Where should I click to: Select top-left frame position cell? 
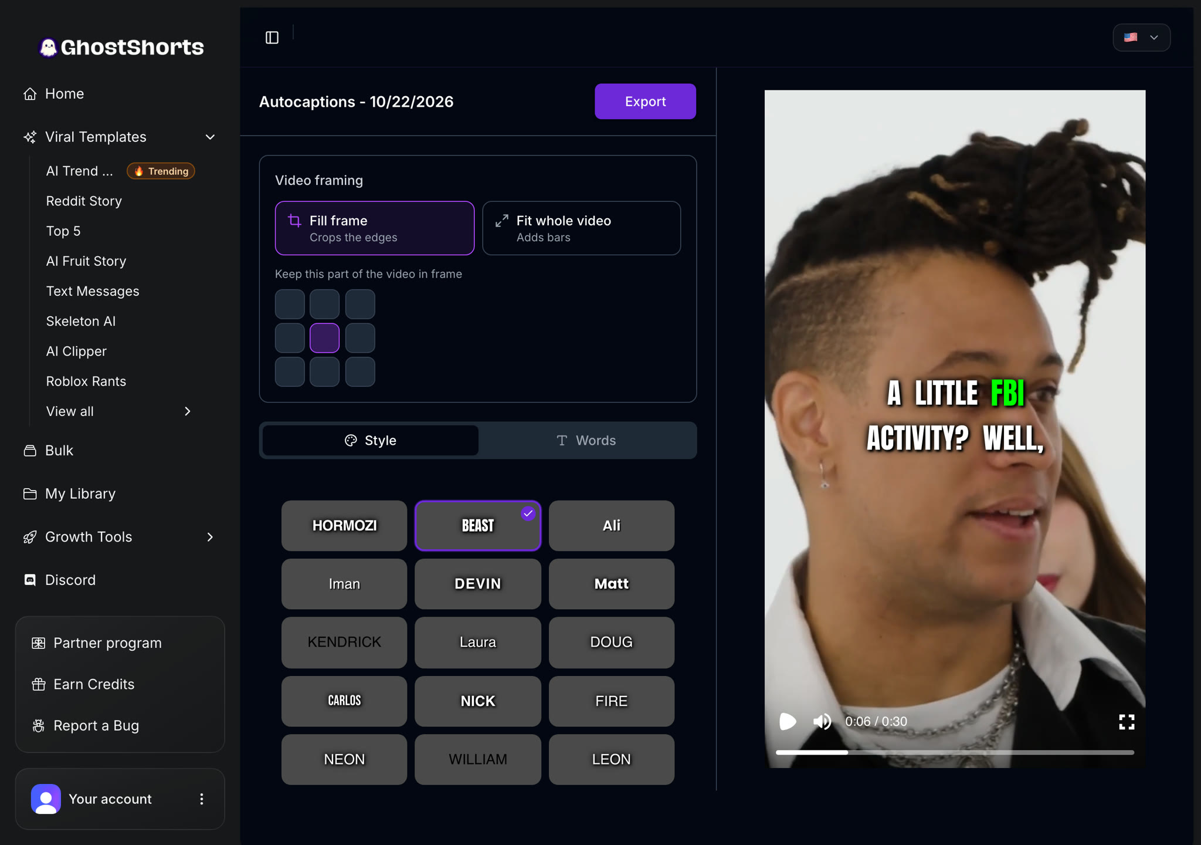(x=290, y=304)
